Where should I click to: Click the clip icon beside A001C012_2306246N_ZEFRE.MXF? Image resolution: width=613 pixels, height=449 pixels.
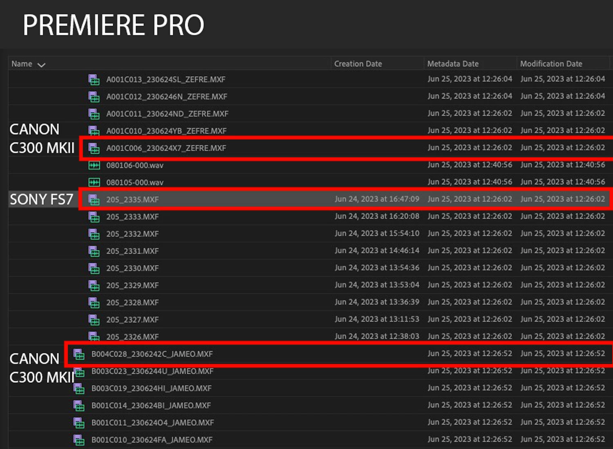pos(94,97)
